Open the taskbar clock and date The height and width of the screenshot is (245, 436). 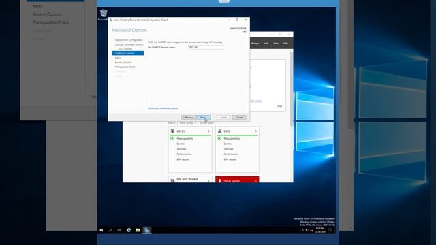[x=320, y=230]
